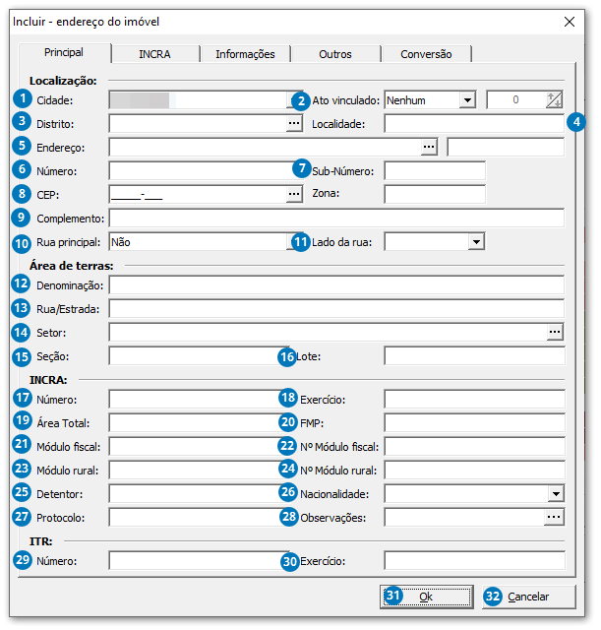Image resolution: width=601 pixels, height=630 pixels.
Task: Click the CEP search ellipsis button
Action: (x=293, y=195)
